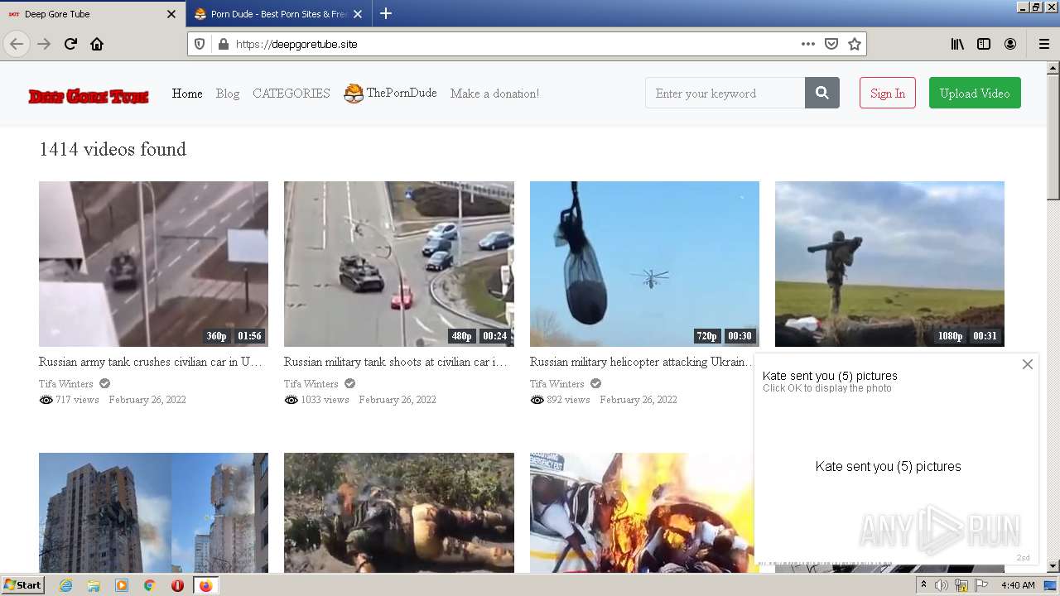Image resolution: width=1060 pixels, height=596 pixels.
Task: Select the Deep Gore Tube tab
Action: [92, 14]
